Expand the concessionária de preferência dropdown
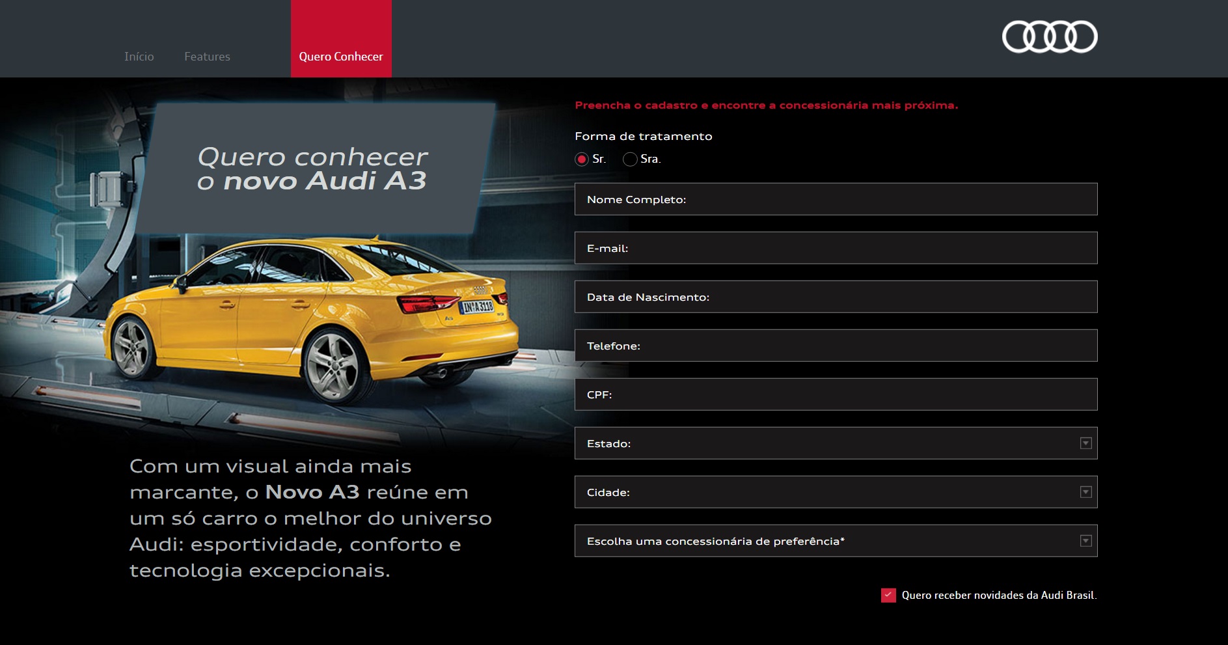This screenshot has height=645, width=1228. point(1085,540)
